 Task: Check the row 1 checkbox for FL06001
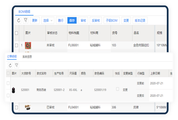tap(17, 45)
